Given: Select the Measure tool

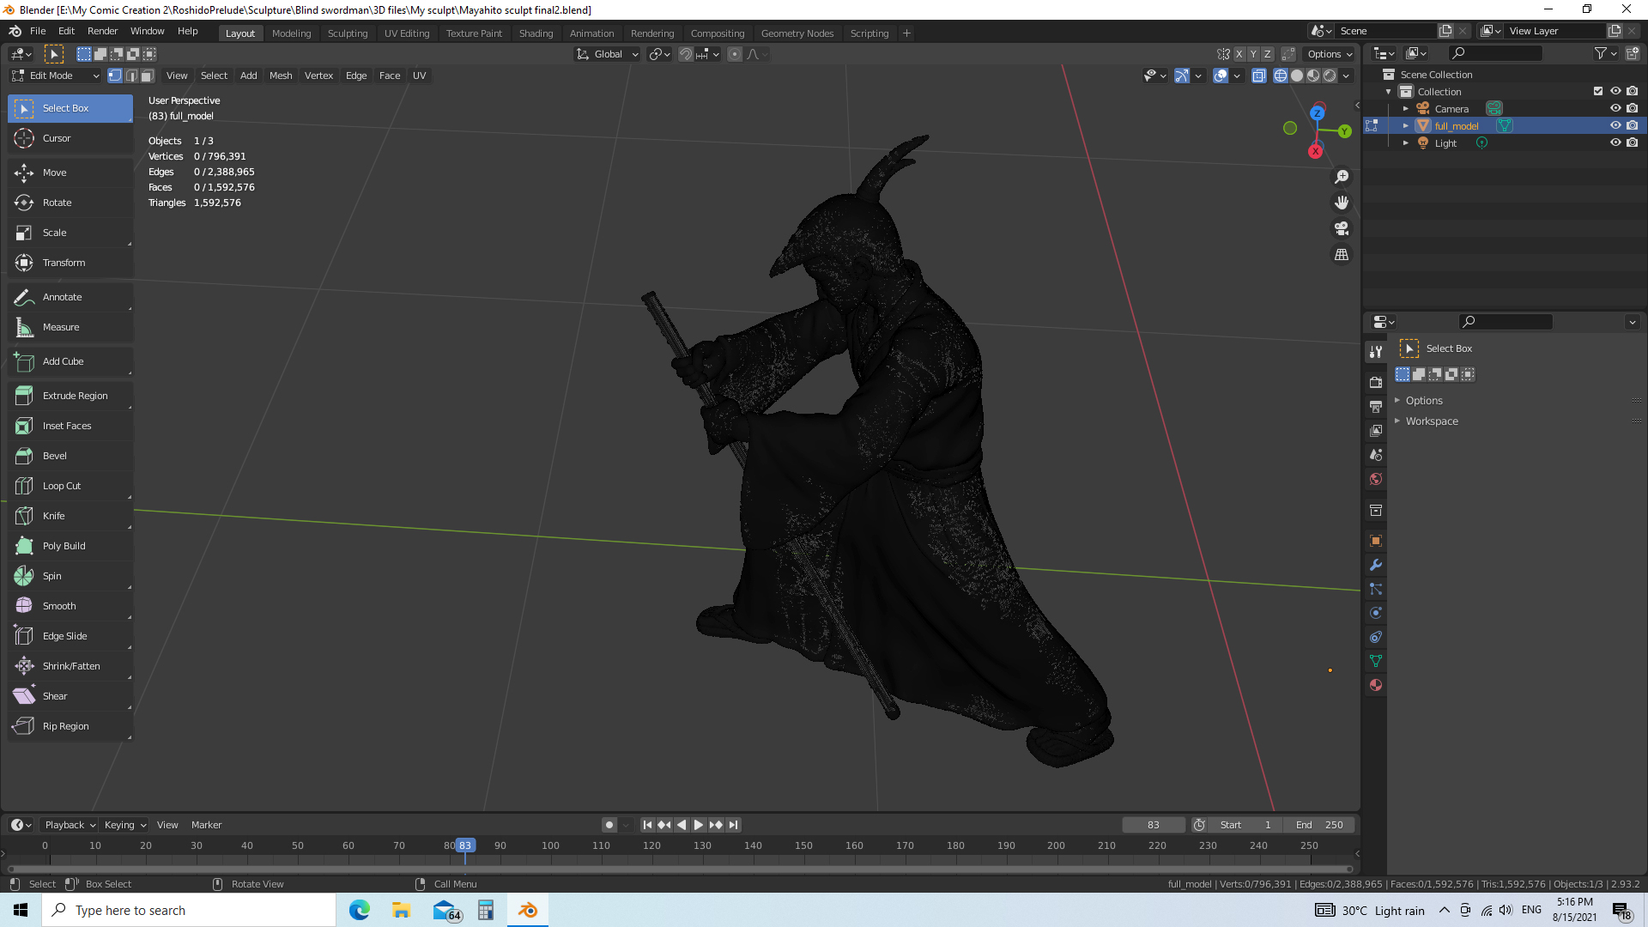Looking at the screenshot, I should pos(70,327).
